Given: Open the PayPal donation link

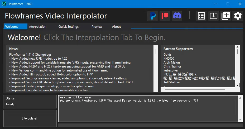Looking at the screenshot, I should point(153,16).
